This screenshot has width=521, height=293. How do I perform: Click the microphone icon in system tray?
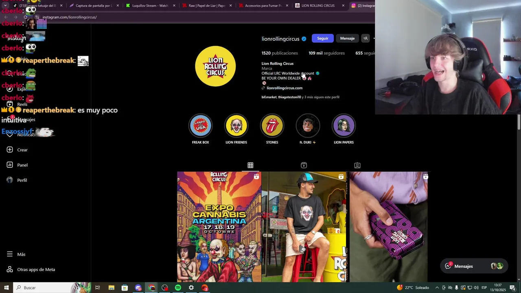[456, 288]
